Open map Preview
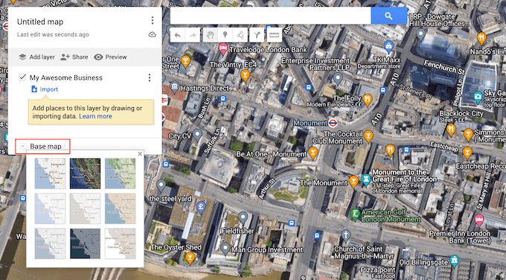506x280 pixels. tap(110, 57)
